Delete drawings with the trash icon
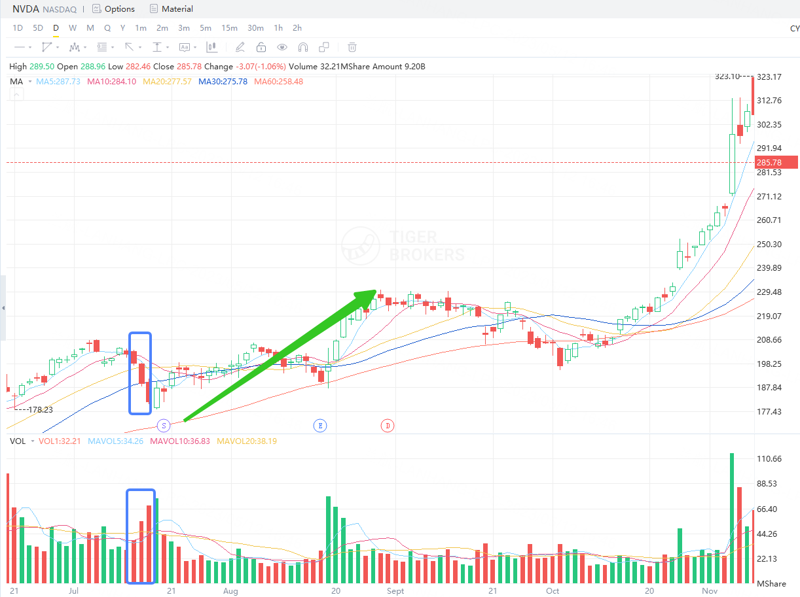Image resolution: width=800 pixels, height=597 pixels. click(x=352, y=47)
